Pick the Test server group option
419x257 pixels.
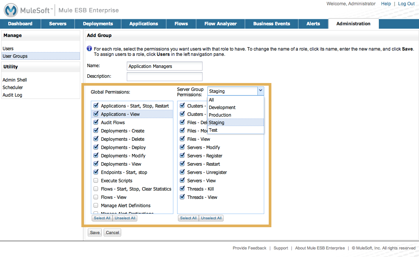(x=213, y=130)
